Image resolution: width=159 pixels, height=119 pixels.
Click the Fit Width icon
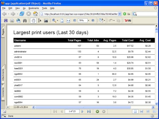[68, 21]
